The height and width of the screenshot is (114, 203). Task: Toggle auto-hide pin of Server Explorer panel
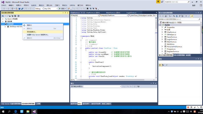point(65,13)
